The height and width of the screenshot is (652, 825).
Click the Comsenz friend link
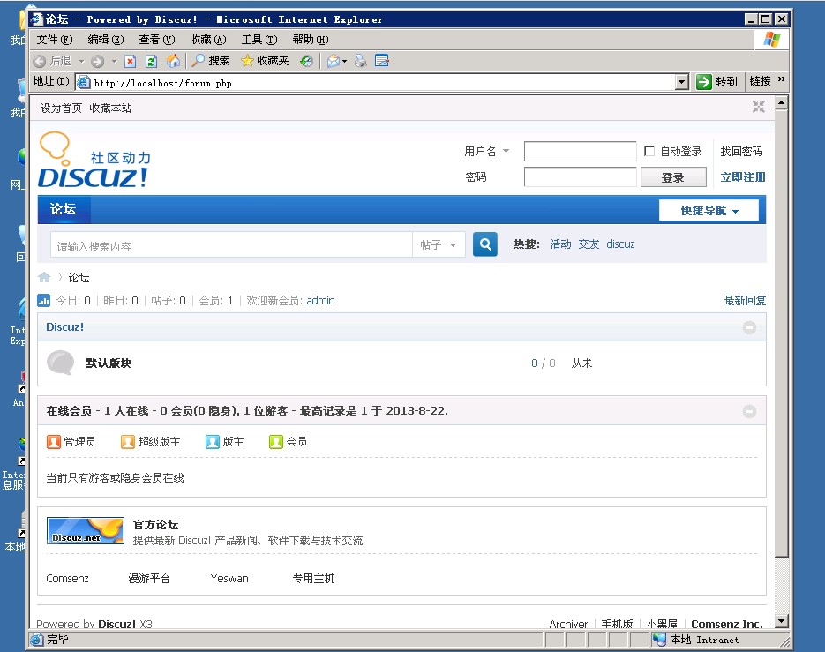[x=67, y=578]
